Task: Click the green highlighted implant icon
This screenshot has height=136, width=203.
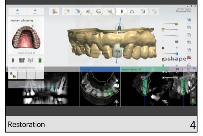Action: tap(40, 60)
